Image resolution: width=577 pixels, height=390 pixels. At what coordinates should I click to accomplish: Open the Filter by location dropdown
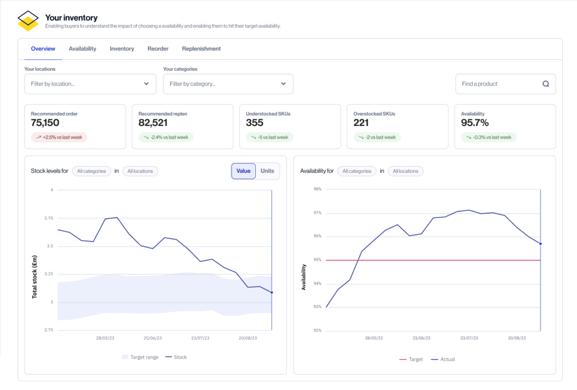90,84
